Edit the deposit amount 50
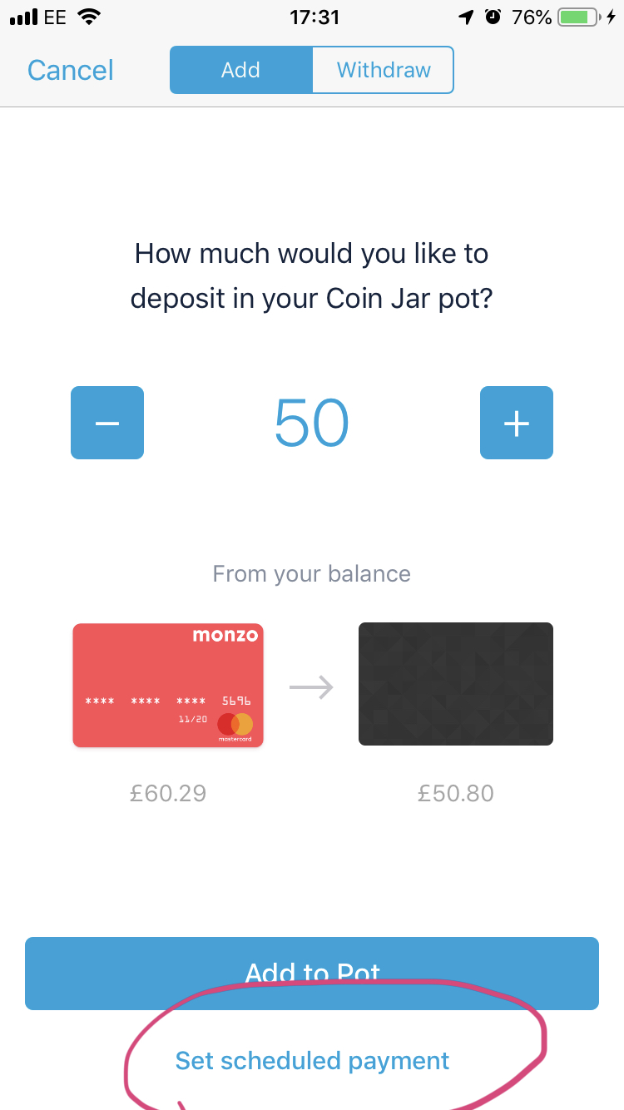 pos(312,423)
